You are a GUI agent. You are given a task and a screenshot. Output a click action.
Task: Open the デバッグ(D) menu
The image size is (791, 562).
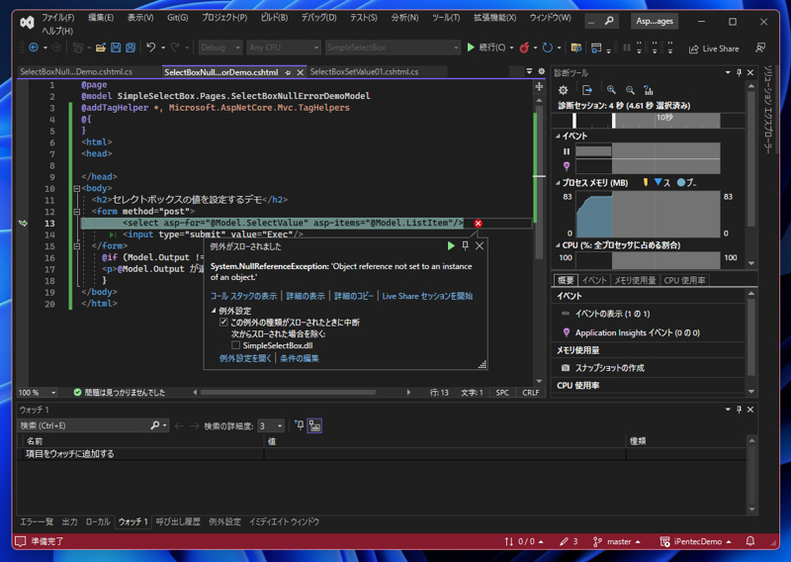318,18
